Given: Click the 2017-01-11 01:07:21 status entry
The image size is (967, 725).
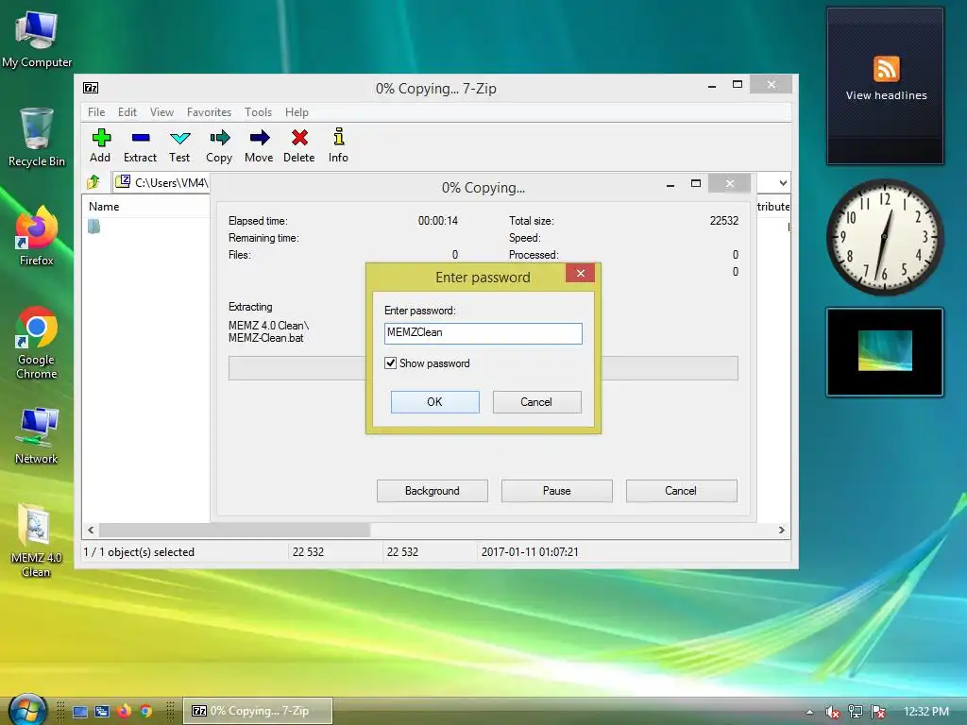Looking at the screenshot, I should click(x=530, y=552).
